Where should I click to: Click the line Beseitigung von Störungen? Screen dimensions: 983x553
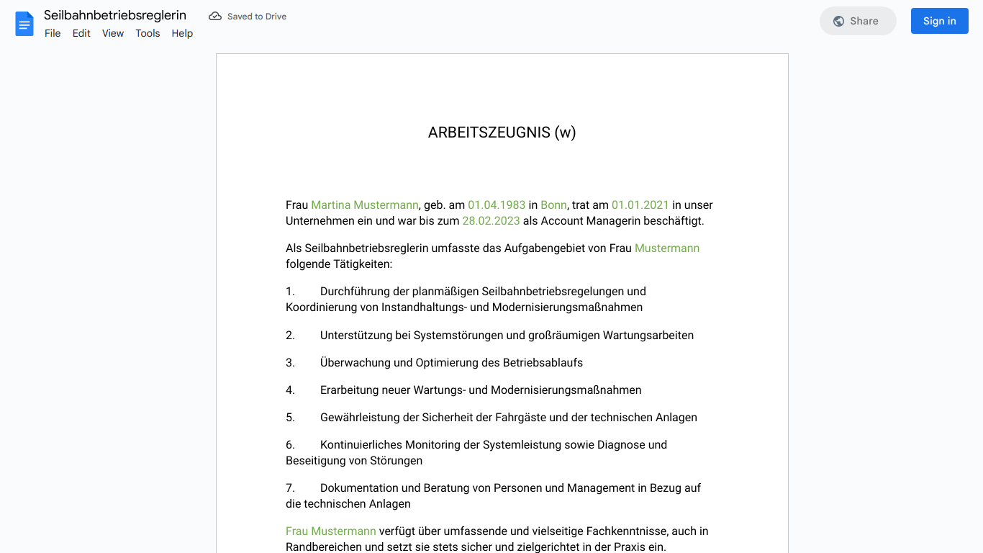[354, 461]
